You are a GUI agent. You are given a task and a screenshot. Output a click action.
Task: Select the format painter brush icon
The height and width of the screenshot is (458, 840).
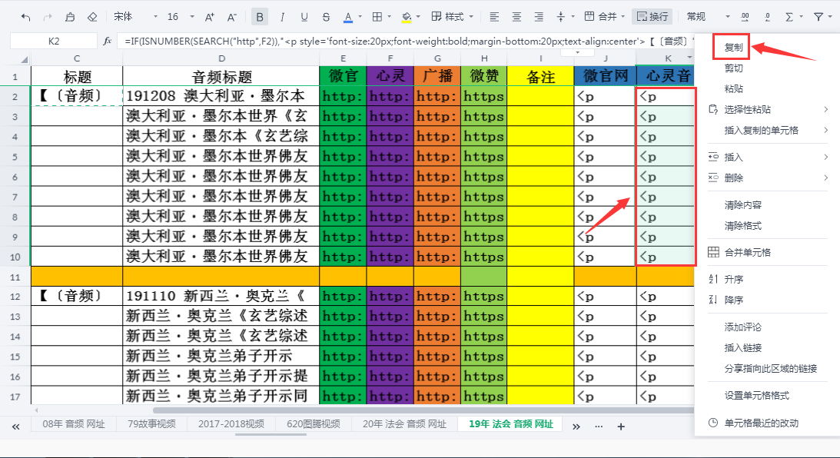pyautogui.click(x=70, y=17)
